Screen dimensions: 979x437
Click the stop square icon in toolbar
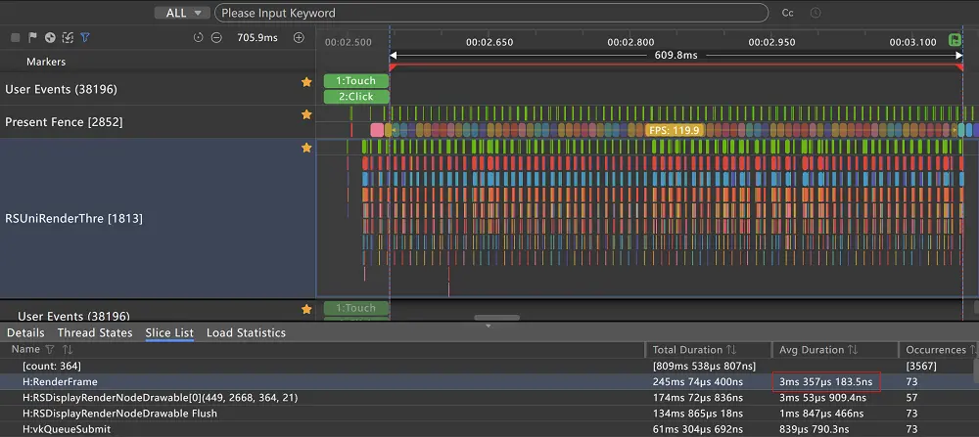point(16,38)
